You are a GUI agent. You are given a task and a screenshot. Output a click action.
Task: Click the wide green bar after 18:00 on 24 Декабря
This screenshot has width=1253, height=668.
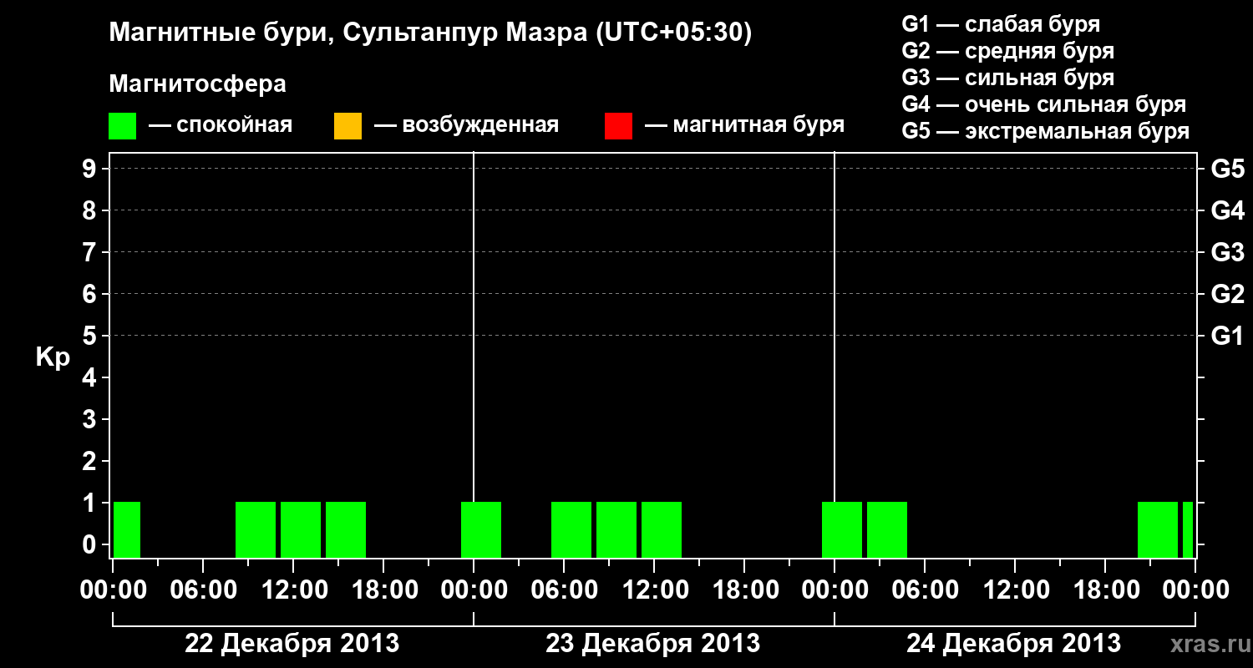click(x=1158, y=529)
